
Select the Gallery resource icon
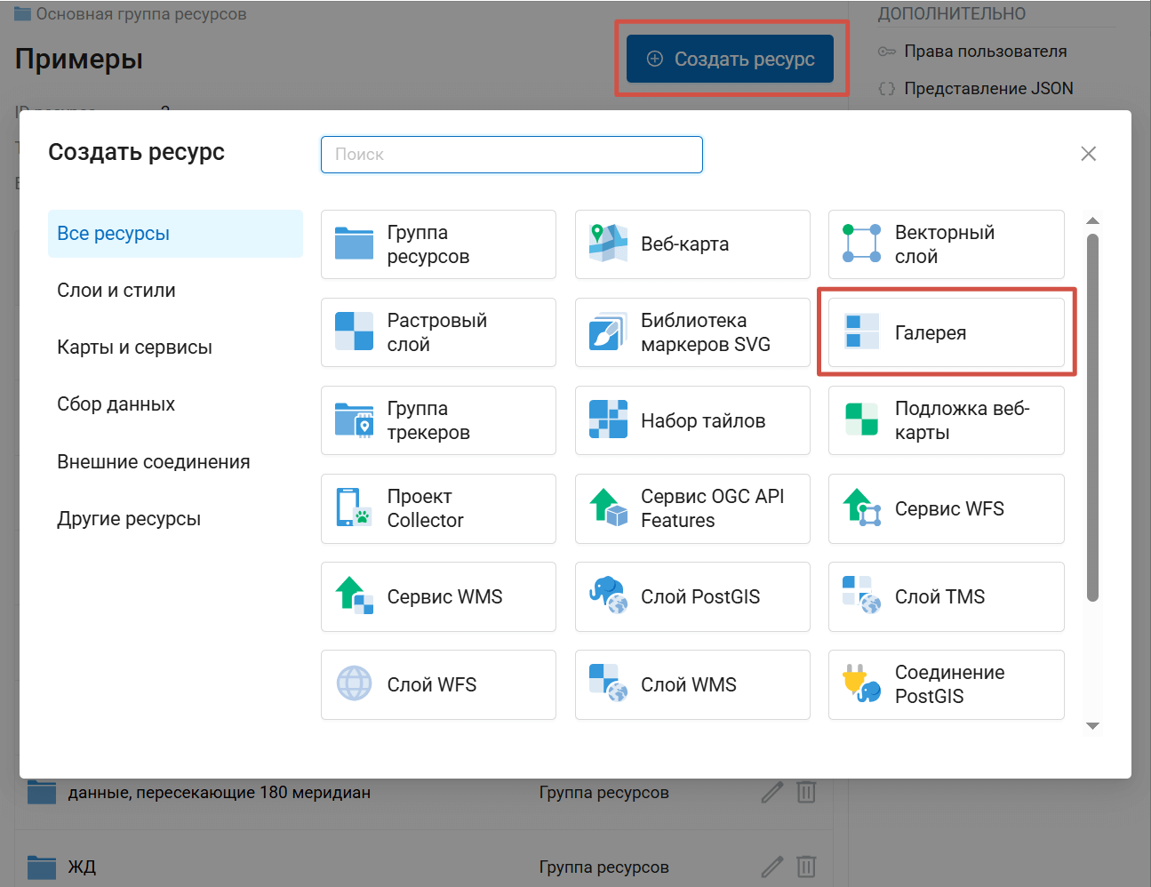coord(861,332)
